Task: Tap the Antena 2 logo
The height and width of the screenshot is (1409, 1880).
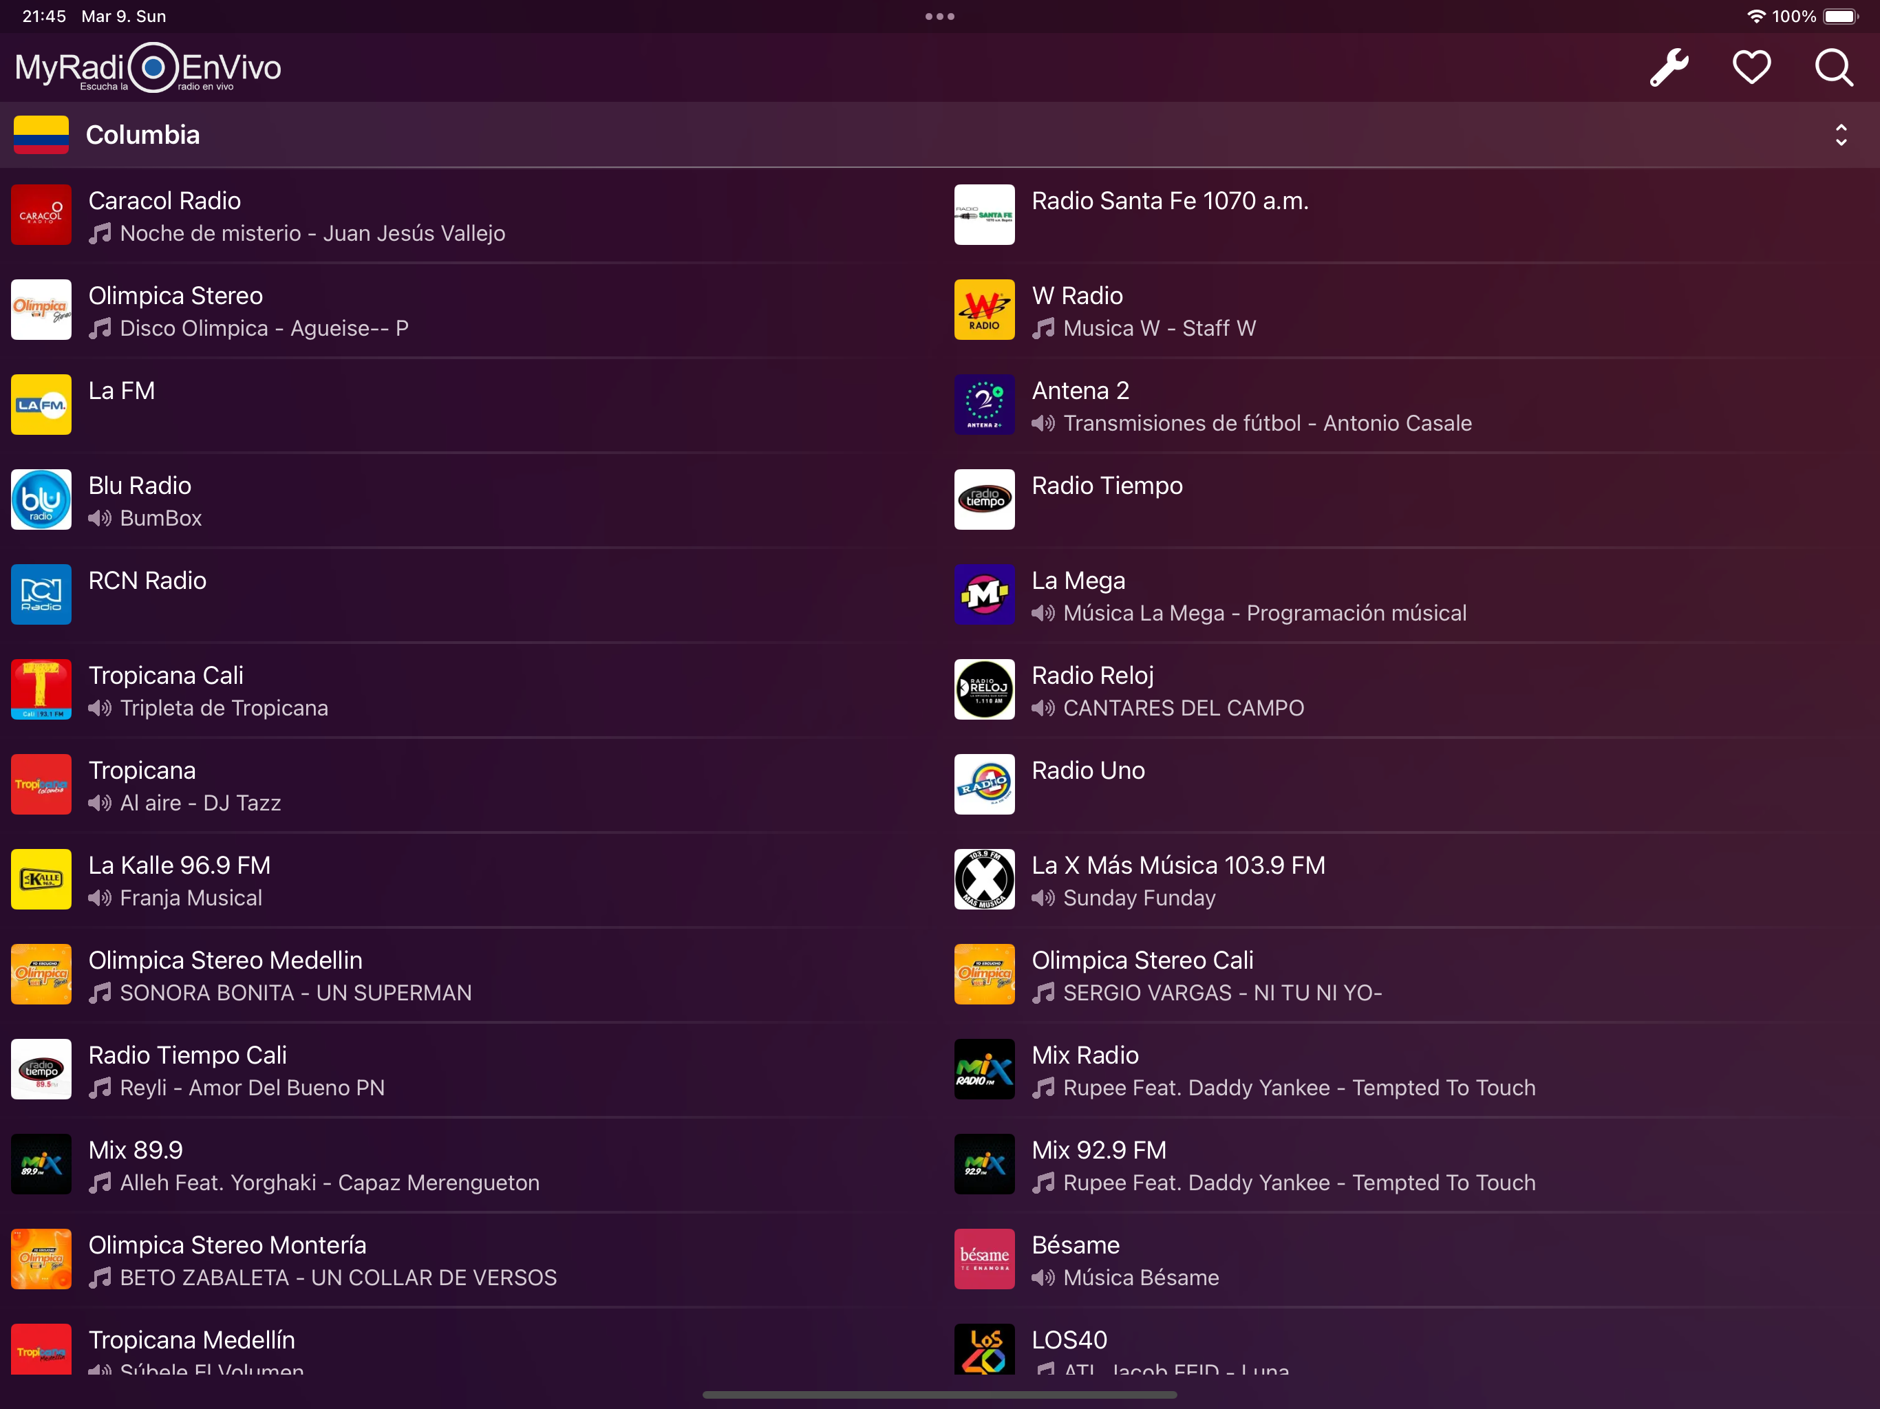Action: (984, 405)
